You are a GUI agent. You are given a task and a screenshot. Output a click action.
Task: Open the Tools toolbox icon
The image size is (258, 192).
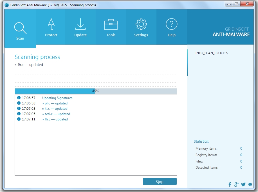(111, 24)
